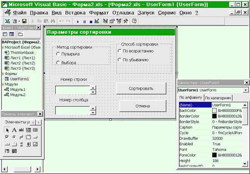Image resolution: width=250 pixels, height=174 pixels.
Task: Click View Object icon in Project panel
Action: [x=11, y=34]
